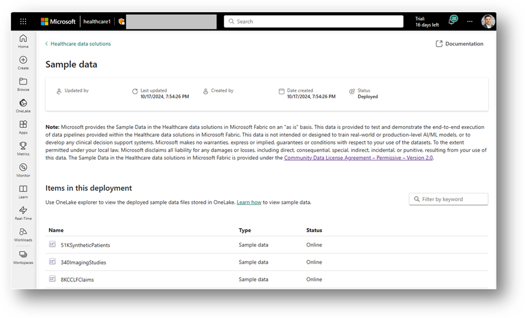The width and height of the screenshot is (525, 318).
Task: Open the app launcher waffle icon
Action: tap(23, 22)
